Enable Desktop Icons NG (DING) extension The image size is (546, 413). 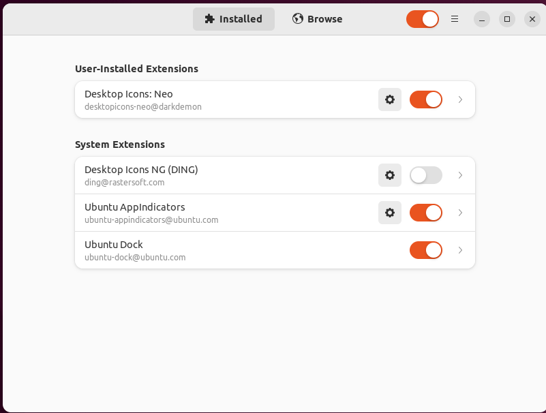pos(426,175)
